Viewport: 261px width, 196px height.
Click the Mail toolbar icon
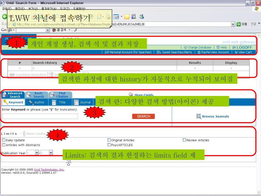tap(99, 17)
